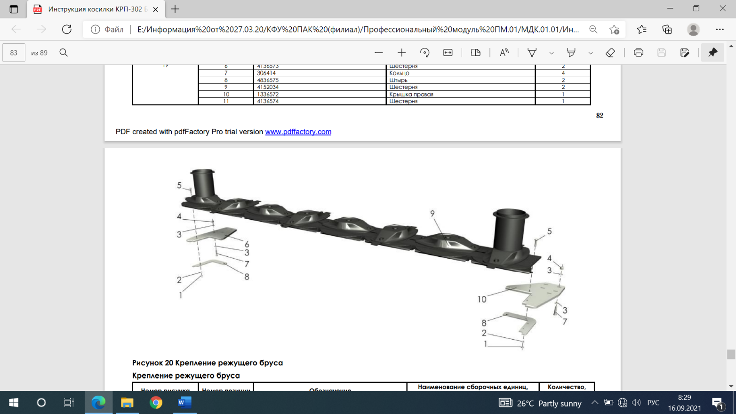Start Read aloud
The image size is (736, 414).
tap(504, 53)
